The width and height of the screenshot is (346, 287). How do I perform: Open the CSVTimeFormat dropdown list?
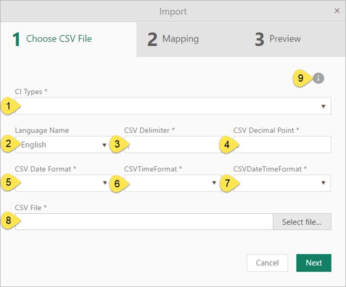pyautogui.click(x=214, y=183)
